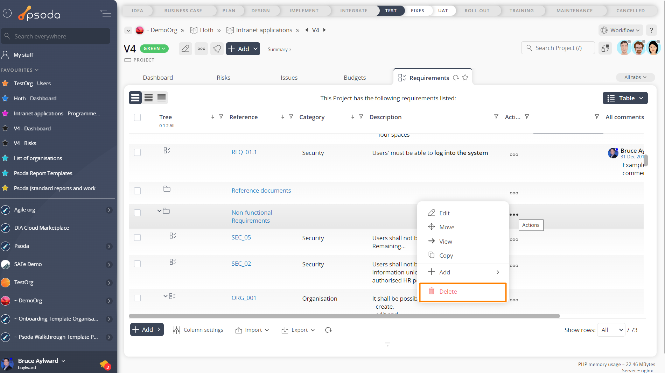Click the Search everywhere field
This screenshot has width=665, height=373.
[55, 36]
